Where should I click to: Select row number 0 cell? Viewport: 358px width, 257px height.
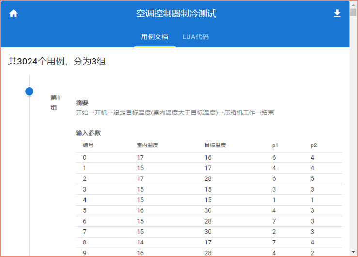click(x=85, y=158)
